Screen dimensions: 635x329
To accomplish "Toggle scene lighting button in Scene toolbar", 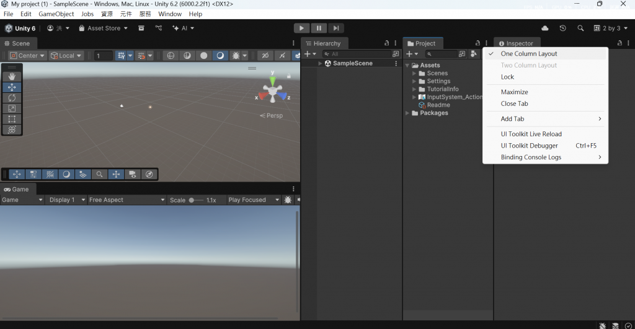I will pos(282,55).
